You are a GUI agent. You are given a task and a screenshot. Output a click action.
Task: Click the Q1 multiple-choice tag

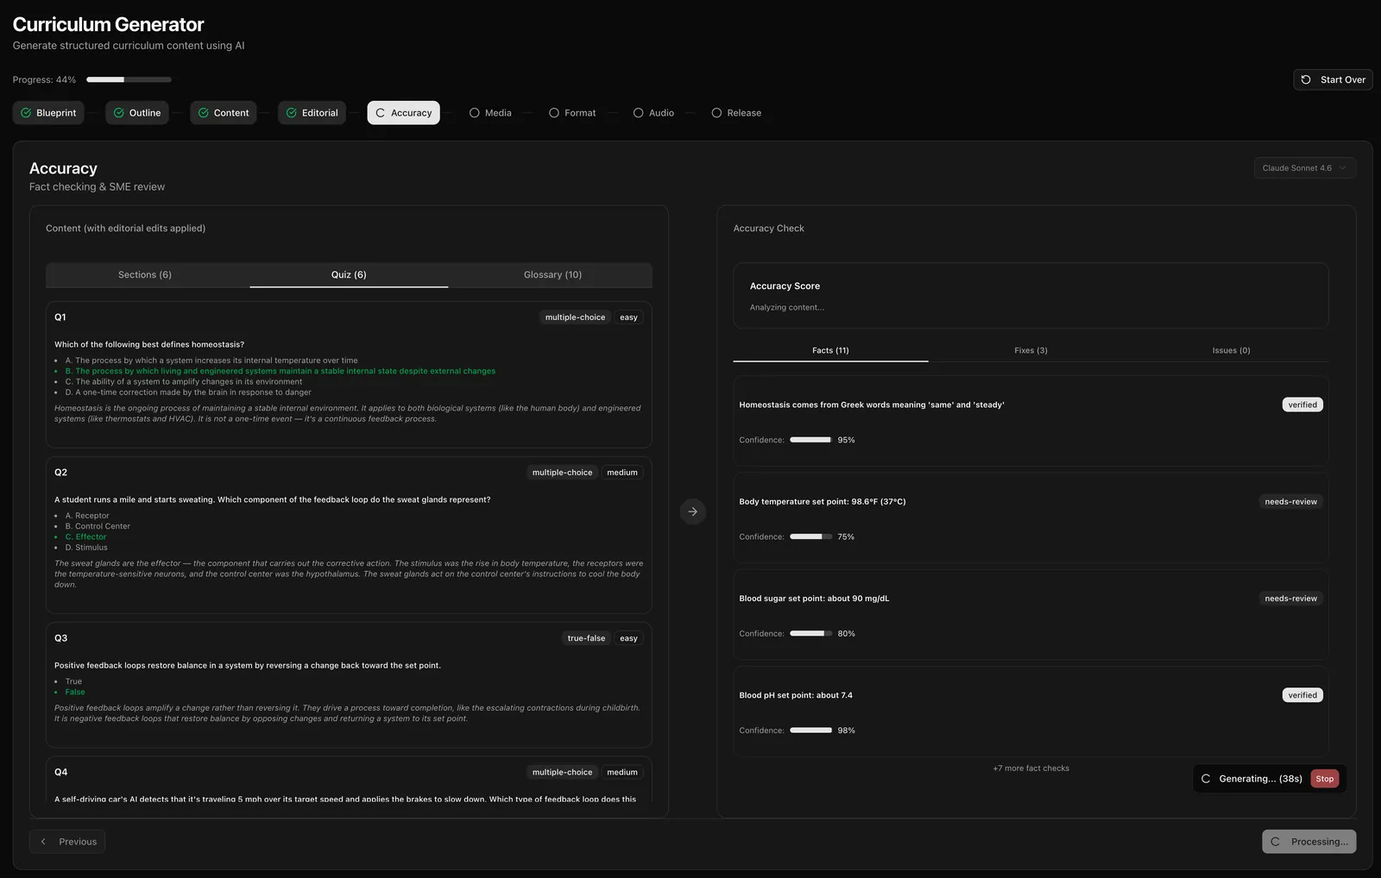(575, 317)
